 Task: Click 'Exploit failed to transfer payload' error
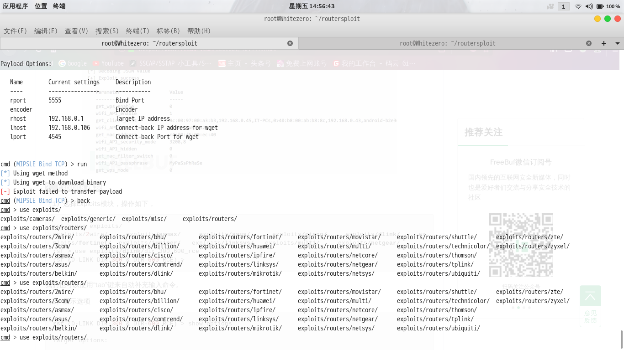click(68, 191)
